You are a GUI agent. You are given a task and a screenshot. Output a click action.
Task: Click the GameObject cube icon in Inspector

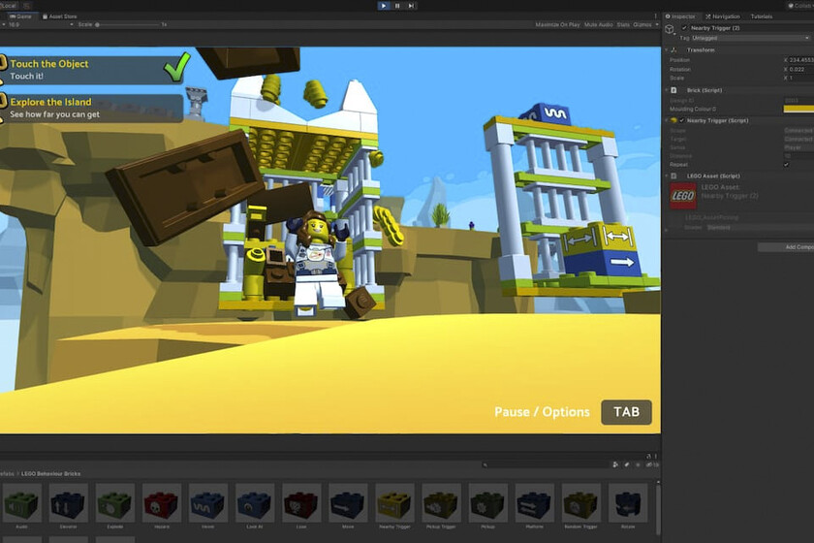[670, 29]
